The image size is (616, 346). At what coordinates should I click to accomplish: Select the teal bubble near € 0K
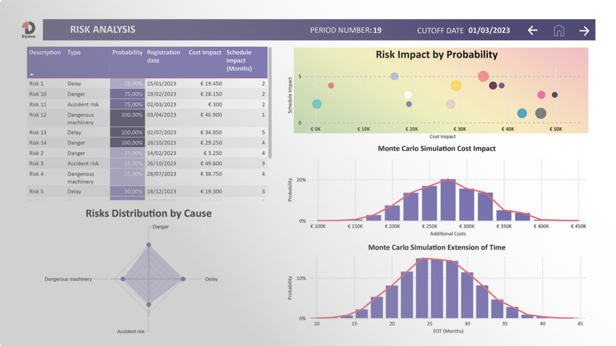tap(316, 104)
